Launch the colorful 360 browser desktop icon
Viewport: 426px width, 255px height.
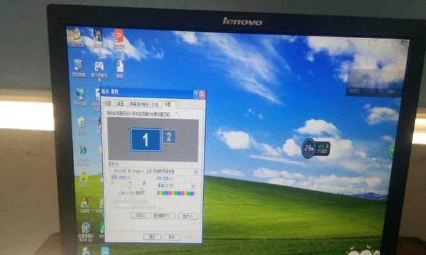[84, 180]
